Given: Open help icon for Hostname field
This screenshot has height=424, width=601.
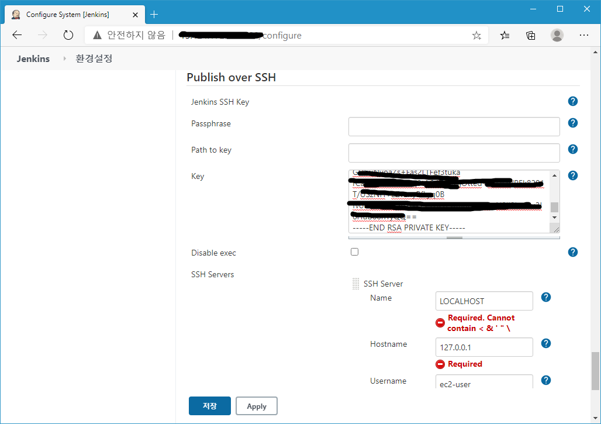Looking at the screenshot, I should [546, 343].
